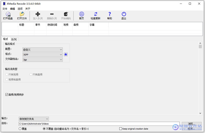Click the 持续时间 column header
The height and width of the screenshot is (133, 205).
[54, 25]
